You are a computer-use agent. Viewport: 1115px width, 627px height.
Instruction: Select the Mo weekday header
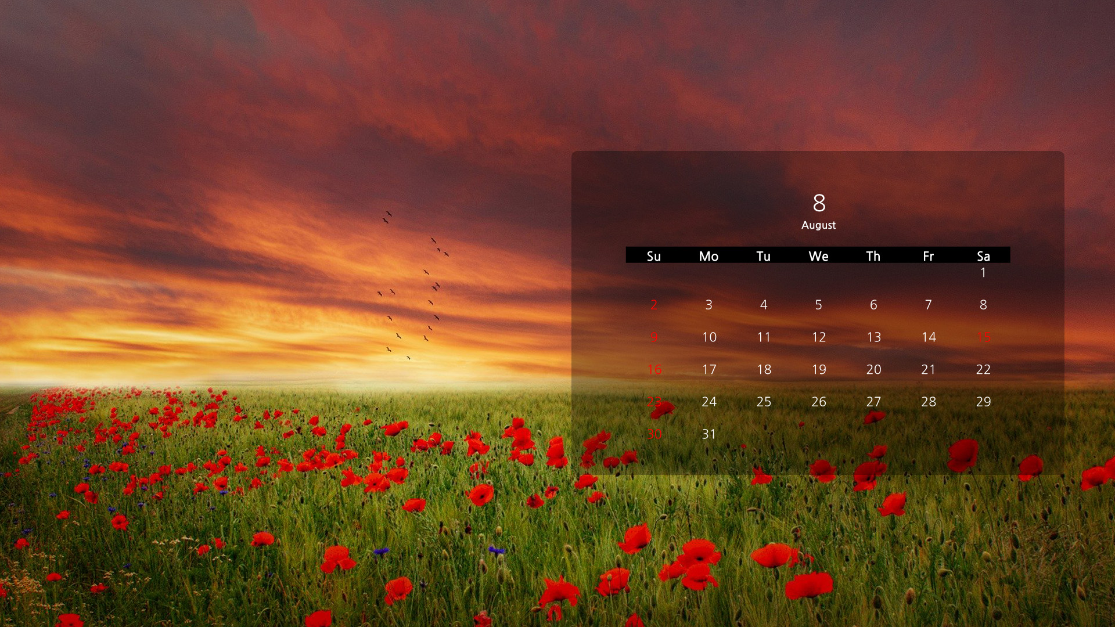[x=708, y=256]
